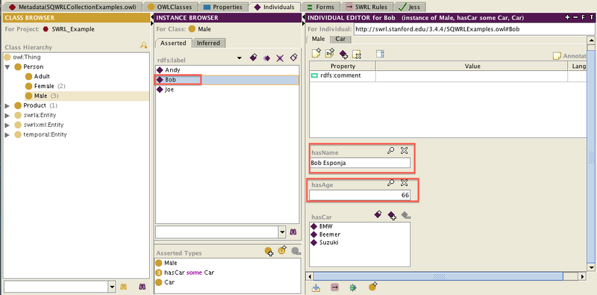Click the instance references diamond icon
This screenshot has height=295, width=597.
click(x=293, y=58)
